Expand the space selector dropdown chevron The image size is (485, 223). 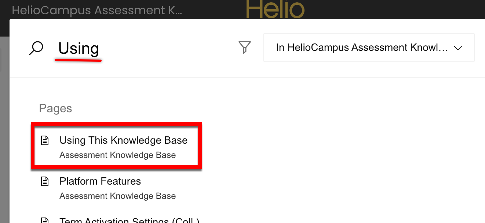[x=457, y=48]
